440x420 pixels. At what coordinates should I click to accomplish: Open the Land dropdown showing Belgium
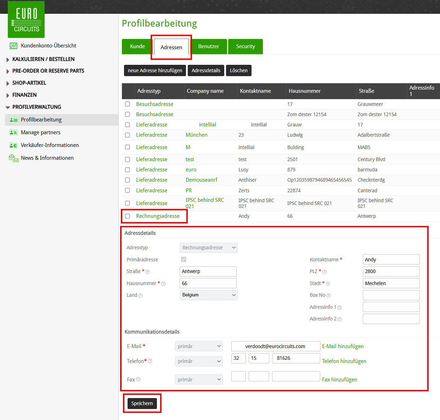pyautogui.click(x=208, y=295)
